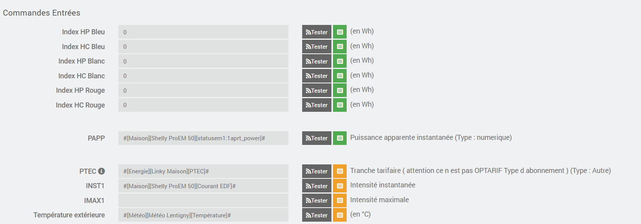The width and height of the screenshot is (641, 224).
Task: Open command picker for Index HC Bleu
Action: [340, 46]
